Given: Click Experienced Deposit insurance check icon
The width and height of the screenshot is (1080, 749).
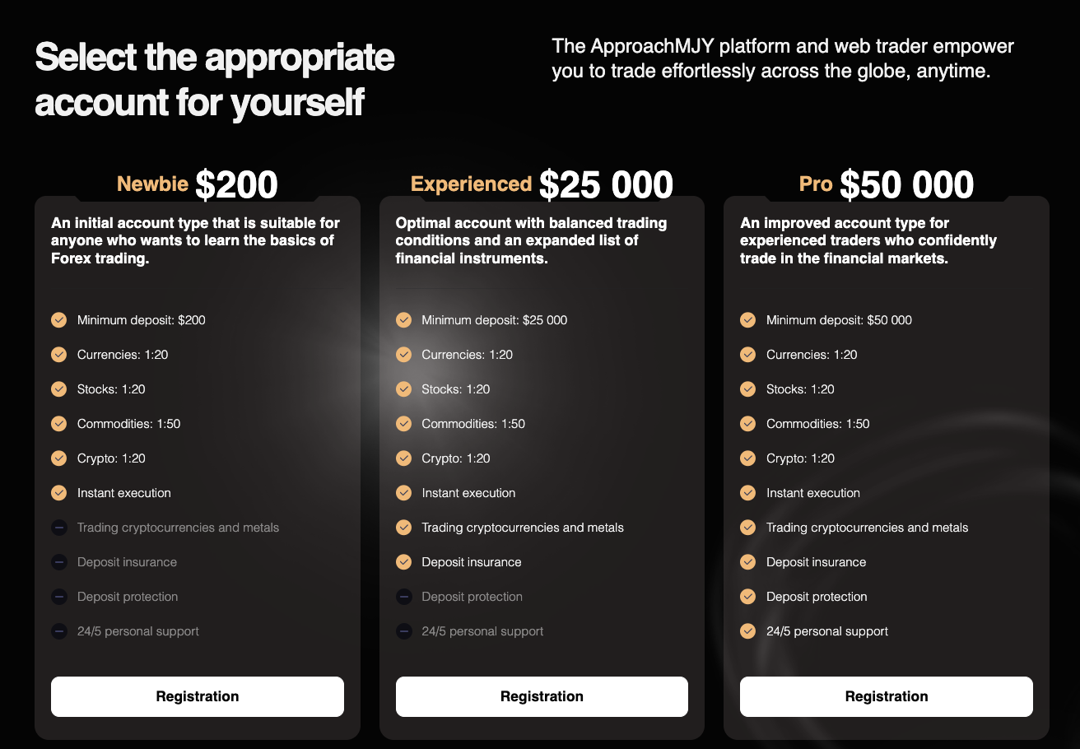Looking at the screenshot, I should tap(403, 562).
